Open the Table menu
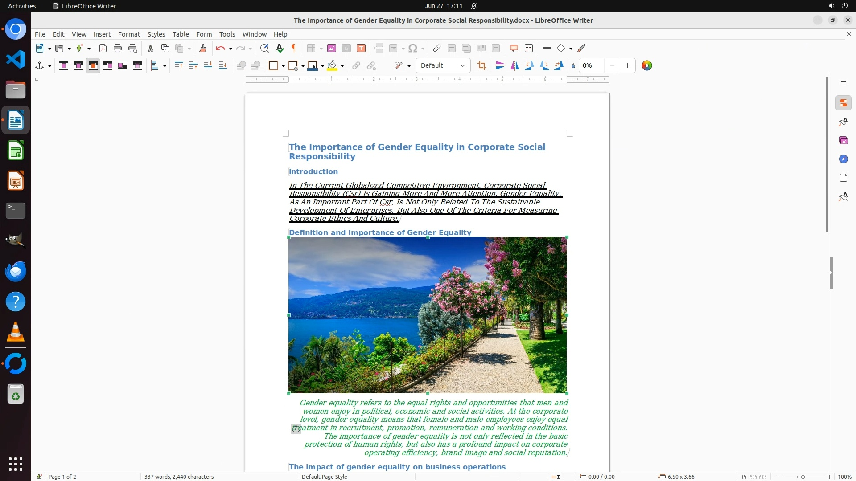856x481 pixels. [x=181, y=34]
